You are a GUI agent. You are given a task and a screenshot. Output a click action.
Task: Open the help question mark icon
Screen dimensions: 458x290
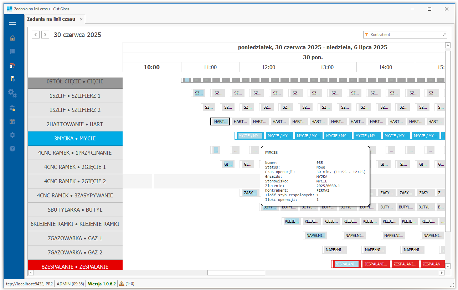tap(12, 149)
